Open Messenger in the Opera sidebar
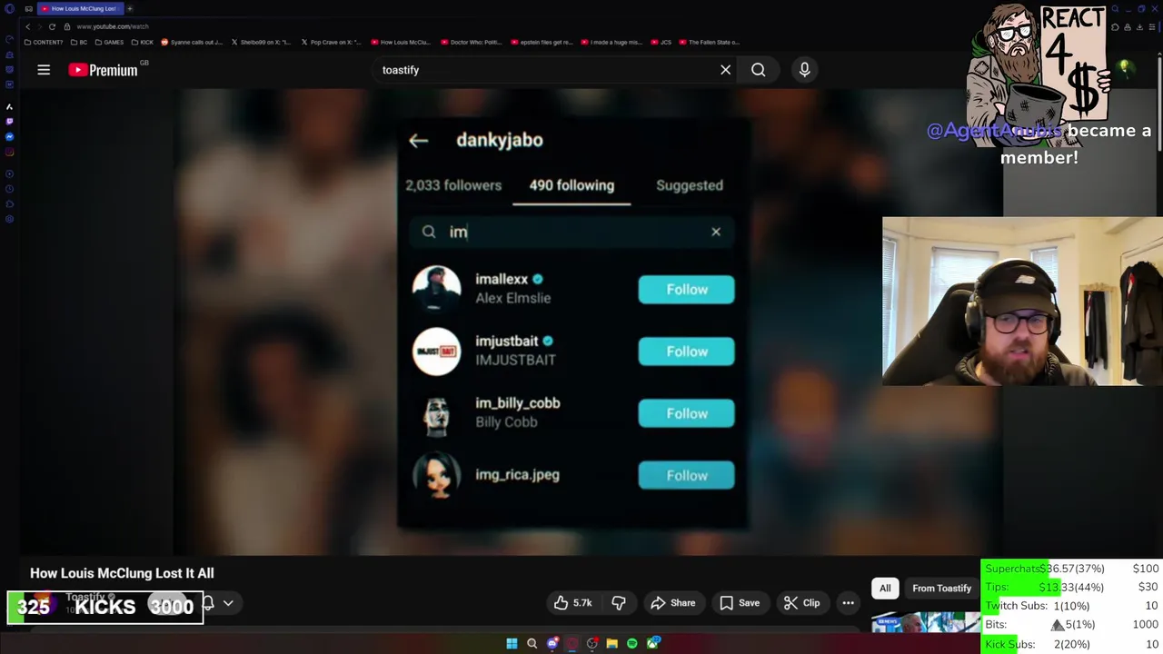1163x654 pixels. (x=9, y=136)
